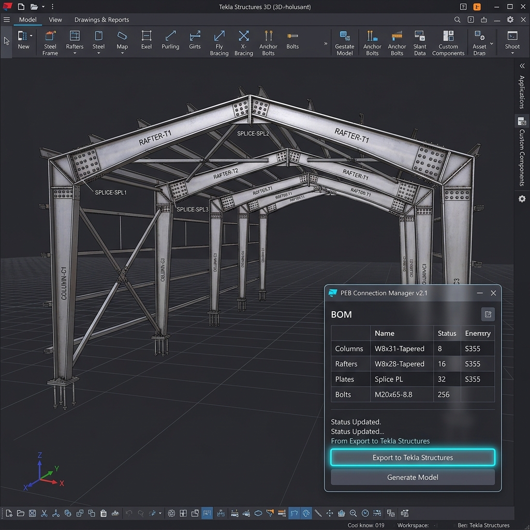Click the Exel tool icon
The width and height of the screenshot is (530, 530).
(146, 36)
